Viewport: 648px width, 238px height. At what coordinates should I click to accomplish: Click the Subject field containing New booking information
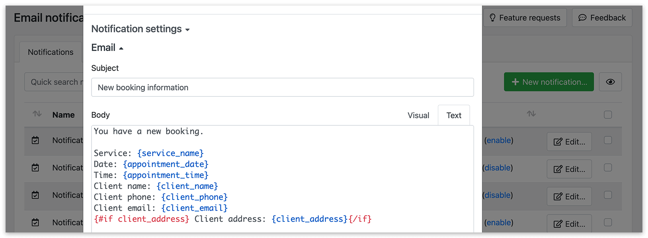[282, 87]
